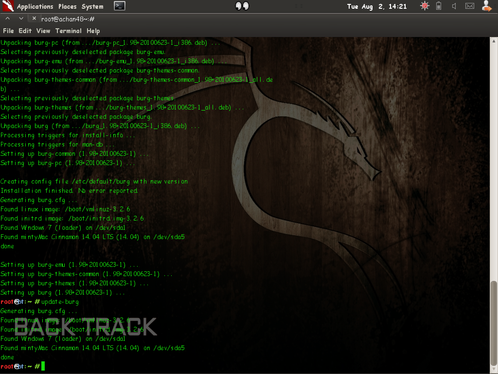This screenshot has height=374, width=498.
Task: Expand the next-tab down chevron
Action: point(20,18)
